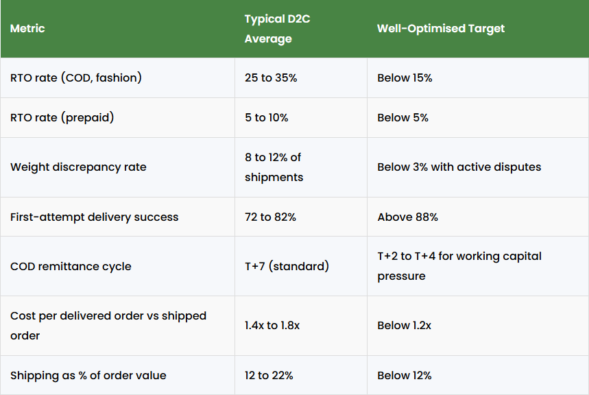
Task: Click the 'Typical D2C Average' column header
Action: coord(301,29)
